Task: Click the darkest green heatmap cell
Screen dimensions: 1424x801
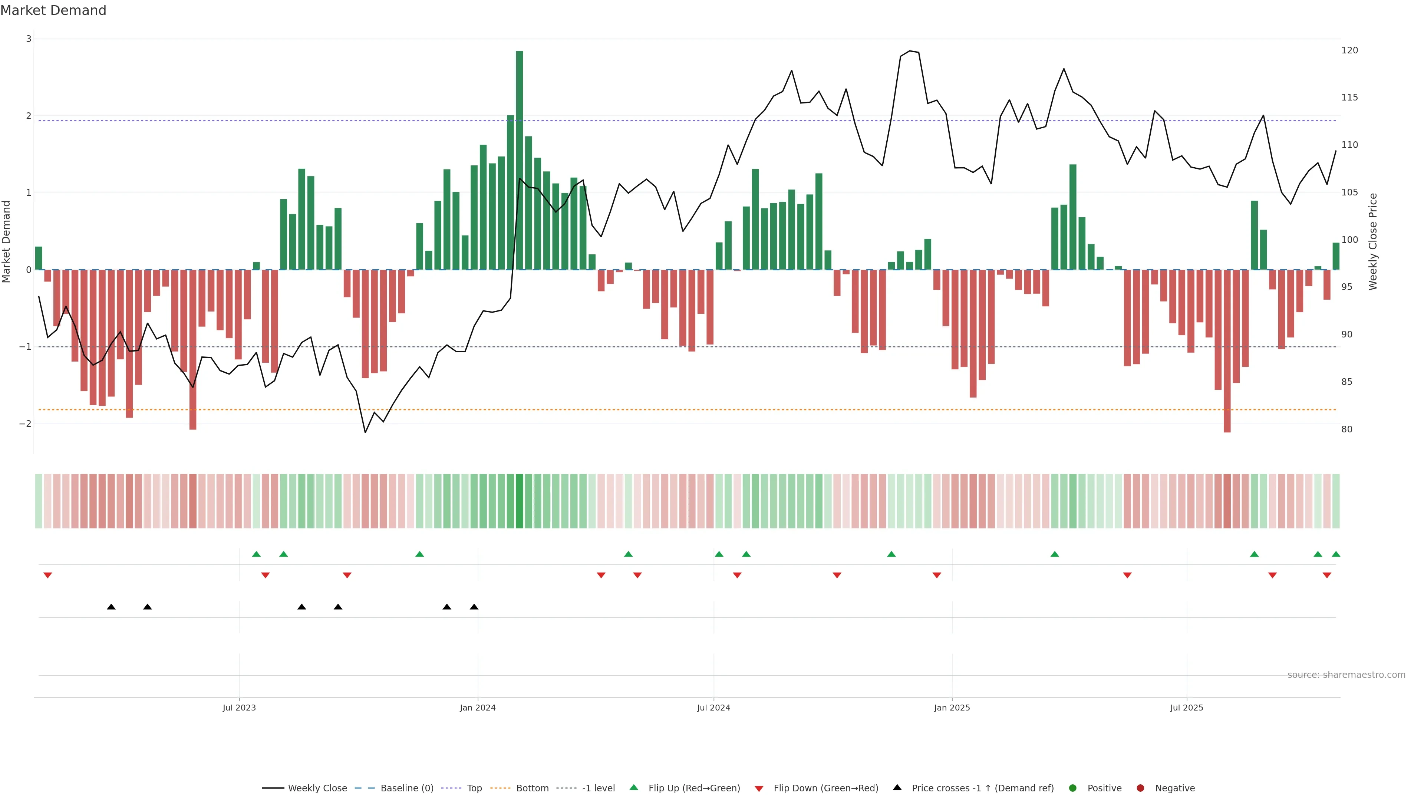Action: [519, 501]
